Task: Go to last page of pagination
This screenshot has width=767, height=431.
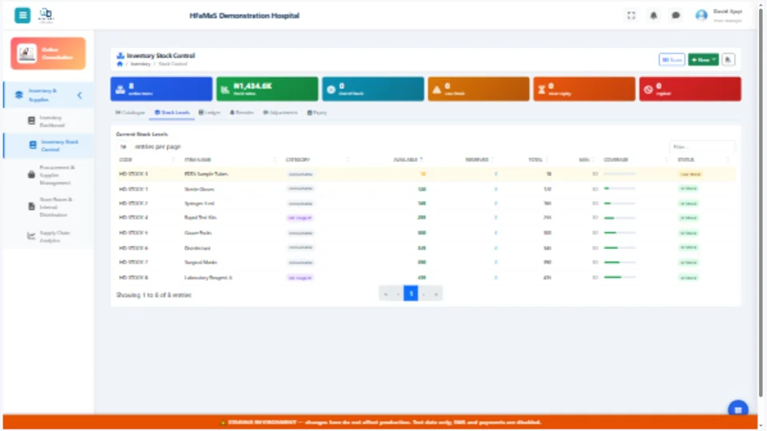Action: [436, 294]
